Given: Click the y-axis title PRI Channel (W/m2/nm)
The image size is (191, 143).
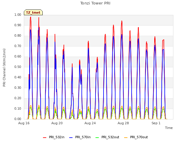Looking at the screenshot, I should pyautogui.click(x=4, y=68).
